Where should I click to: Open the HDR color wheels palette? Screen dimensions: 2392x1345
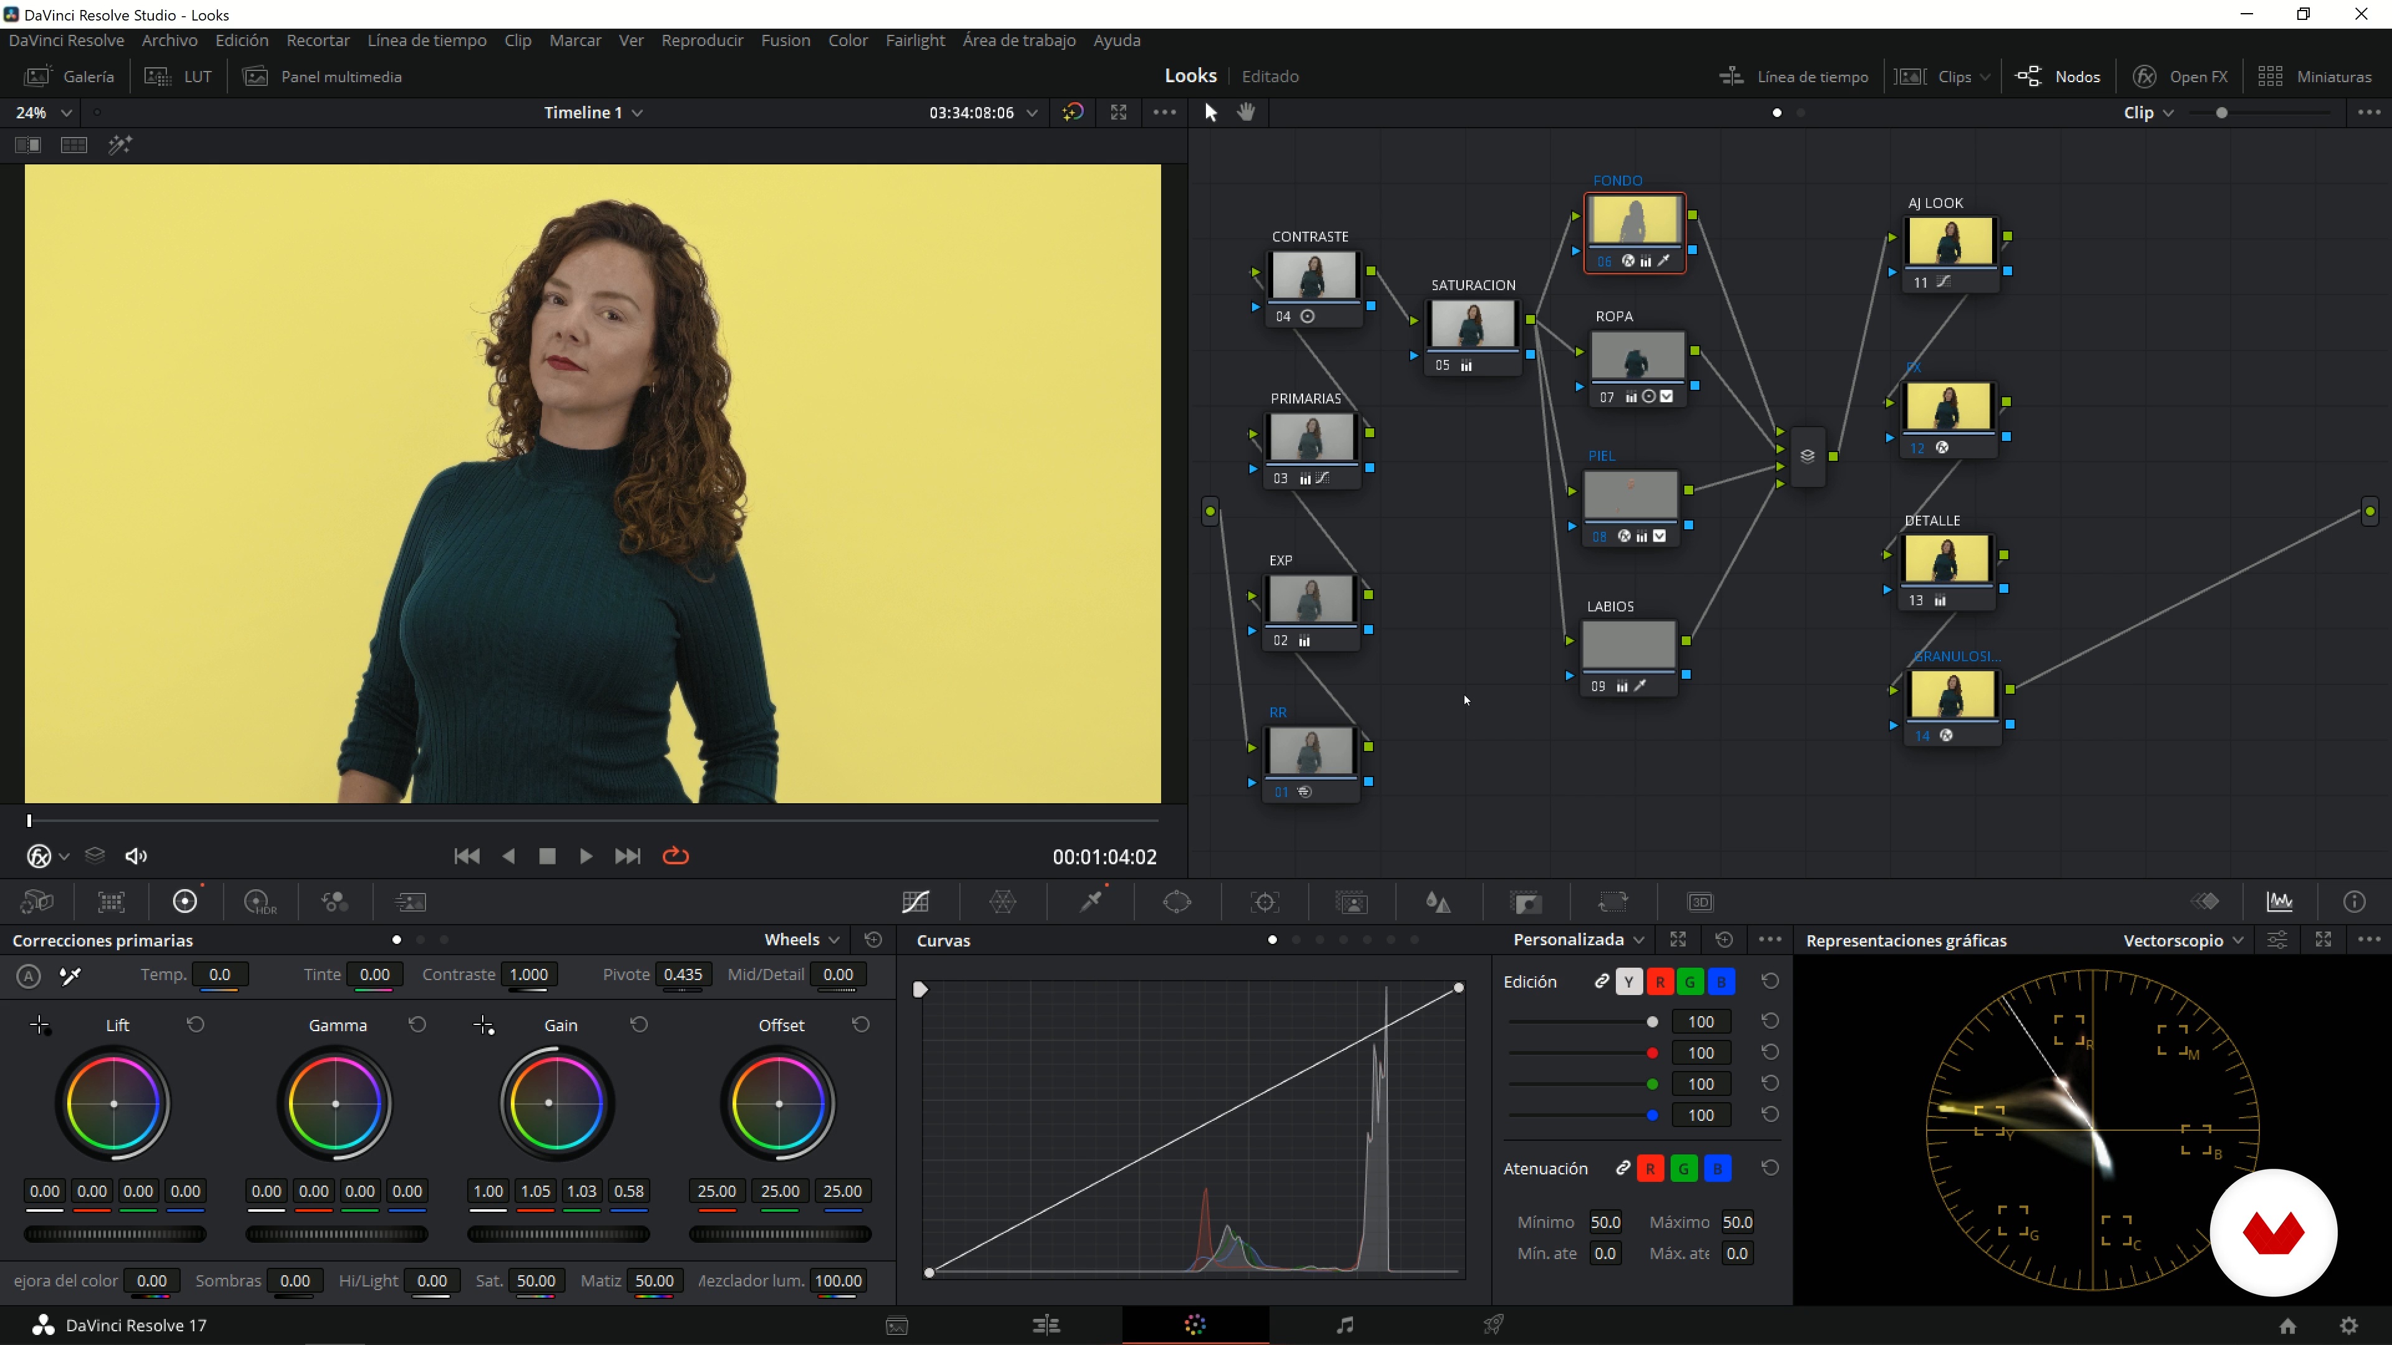(260, 901)
